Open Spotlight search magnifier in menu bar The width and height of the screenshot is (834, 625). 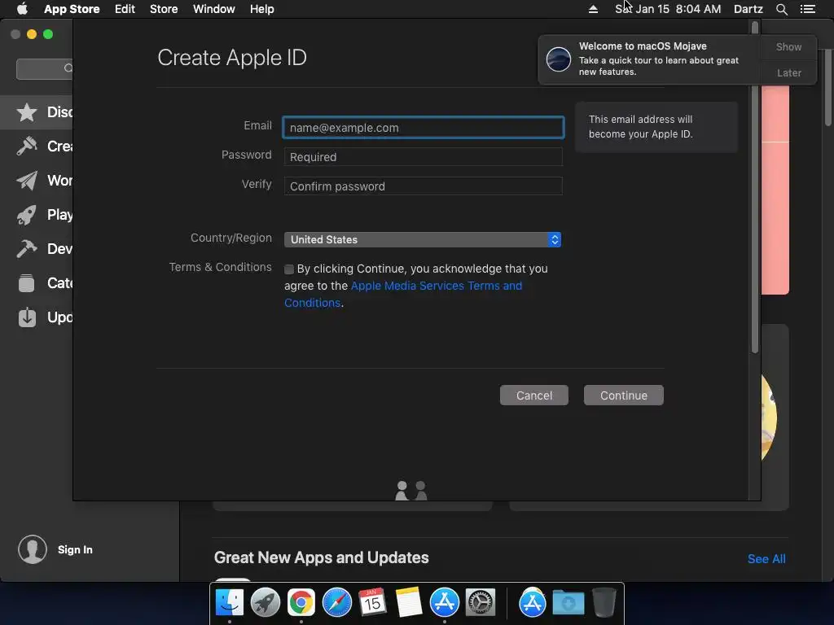781,9
